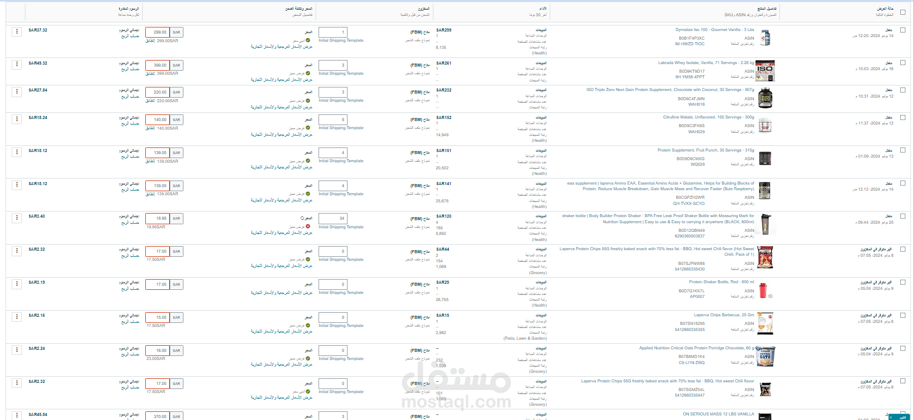View reference prices link in Dymatize row

pyautogui.click(x=281, y=47)
